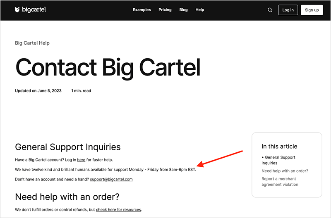Click the Sign up button
331x218 pixels.
click(312, 10)
